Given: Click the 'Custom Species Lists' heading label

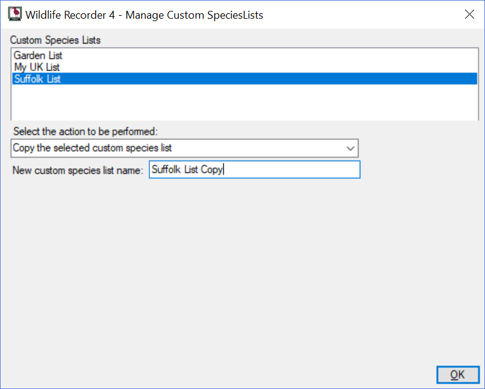Looking at the screenshot, I should (55, 40).
